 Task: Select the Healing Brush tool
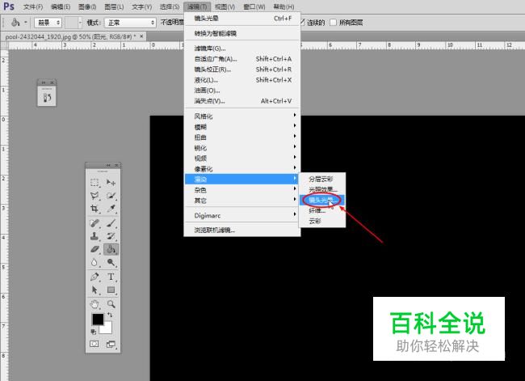coord(94,223)
